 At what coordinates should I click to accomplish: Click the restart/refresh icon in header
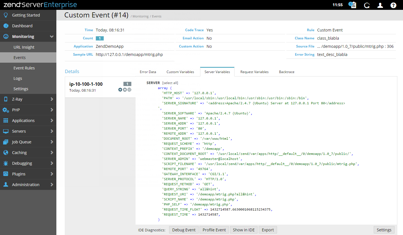pyautogui.click(x=367, y=5)
